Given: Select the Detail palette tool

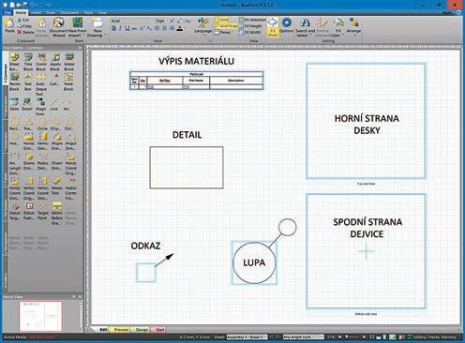Looking at the screenshot, I should coord(27,104).
